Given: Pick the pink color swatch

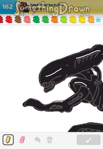Looking at the screenshot, I should 27,19.
